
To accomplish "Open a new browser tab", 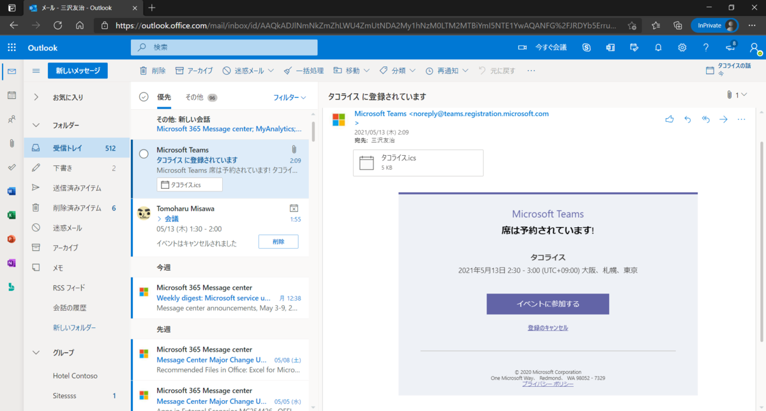I will (152, 8).
